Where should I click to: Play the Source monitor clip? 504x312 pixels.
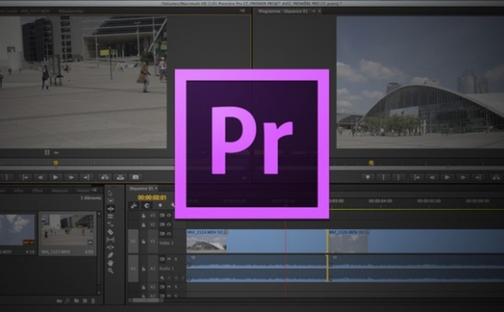tap(55, 177)
